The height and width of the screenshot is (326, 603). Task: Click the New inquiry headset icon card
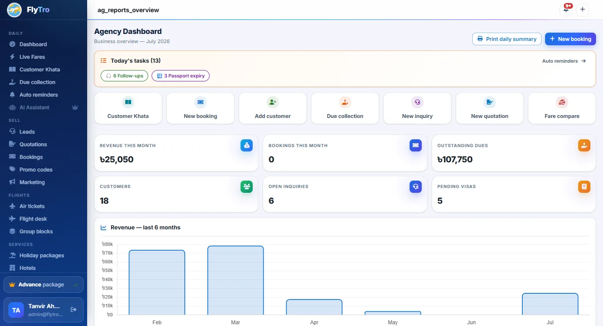tap(417, 108)
